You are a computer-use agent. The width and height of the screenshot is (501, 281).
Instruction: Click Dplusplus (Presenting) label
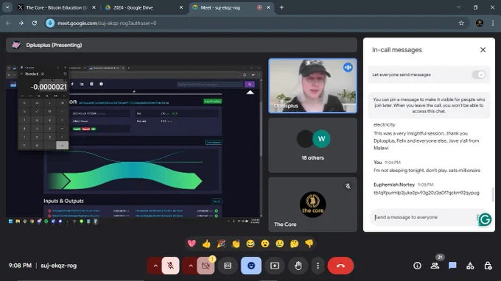click(x=54, y=45)
